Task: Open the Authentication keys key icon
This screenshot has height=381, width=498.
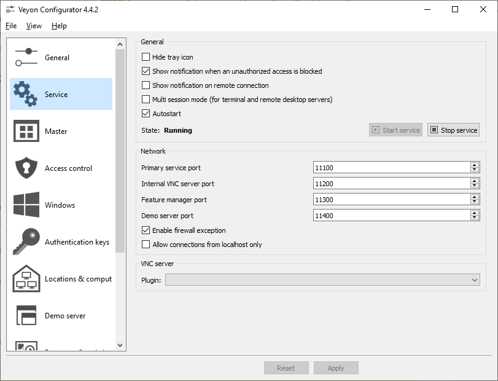Action: 26,242
